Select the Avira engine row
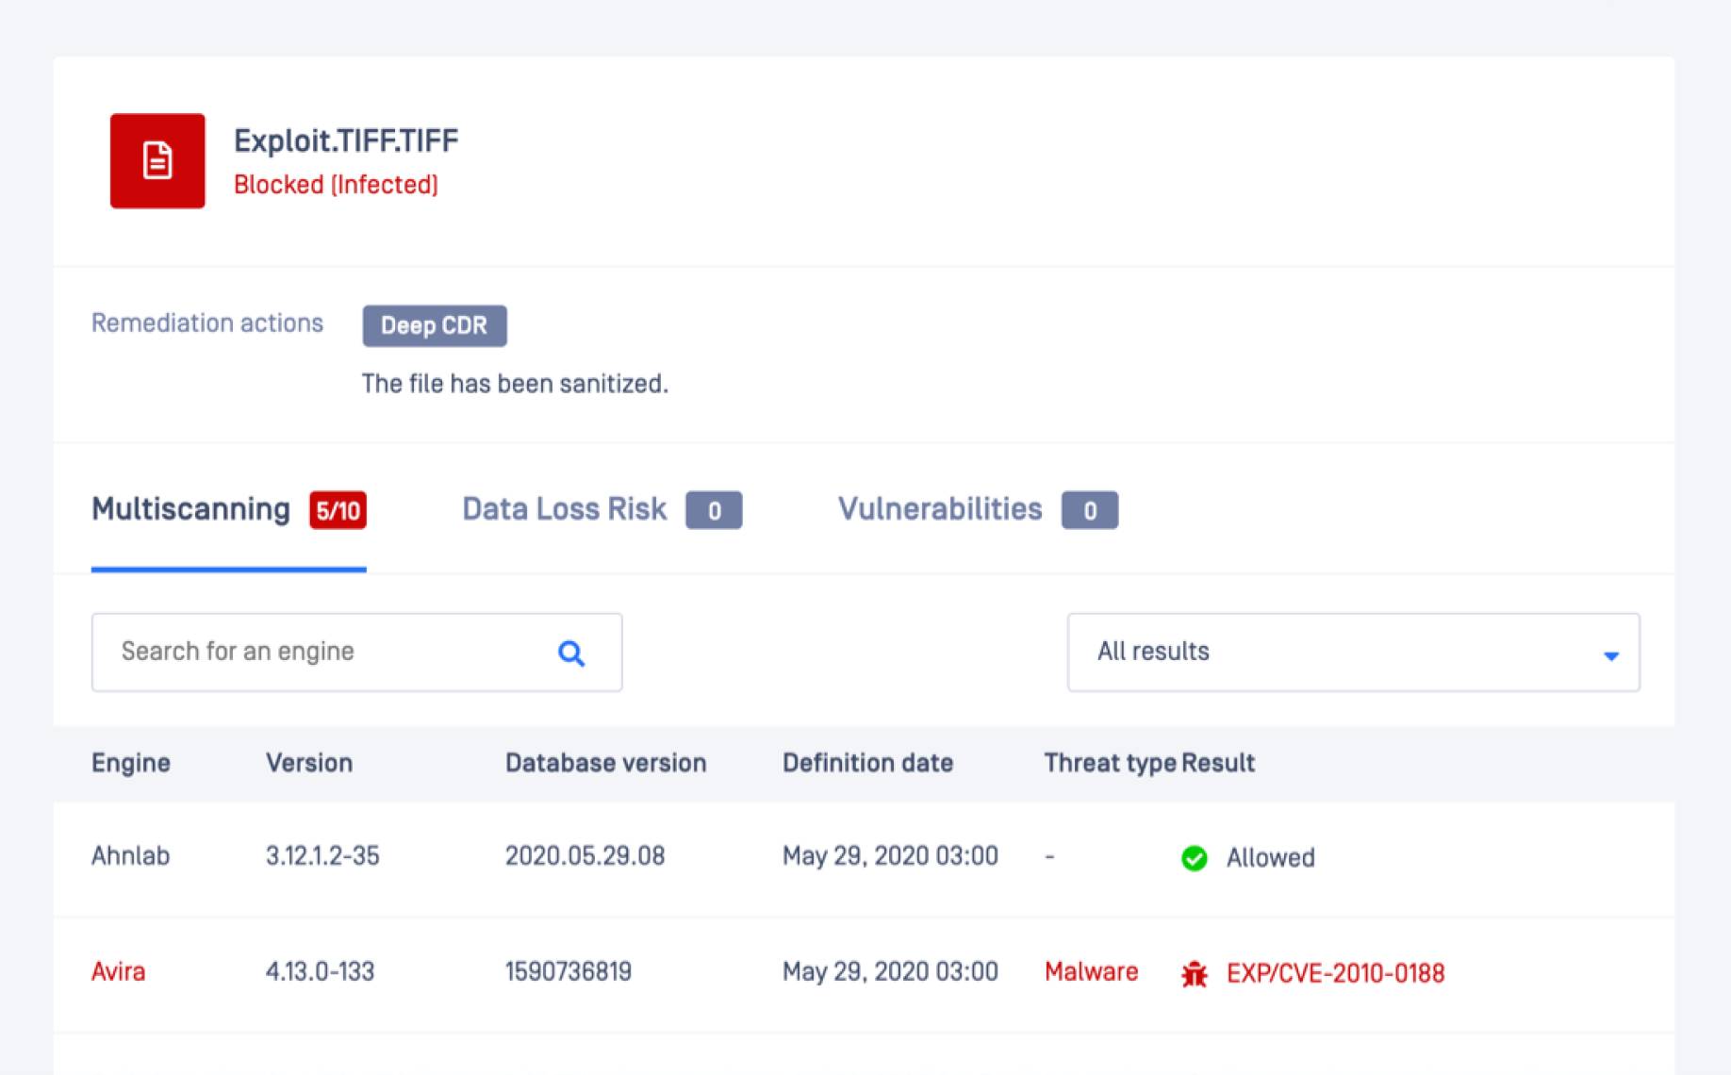Screen dimensions: 1731x1075 point(566,972)
